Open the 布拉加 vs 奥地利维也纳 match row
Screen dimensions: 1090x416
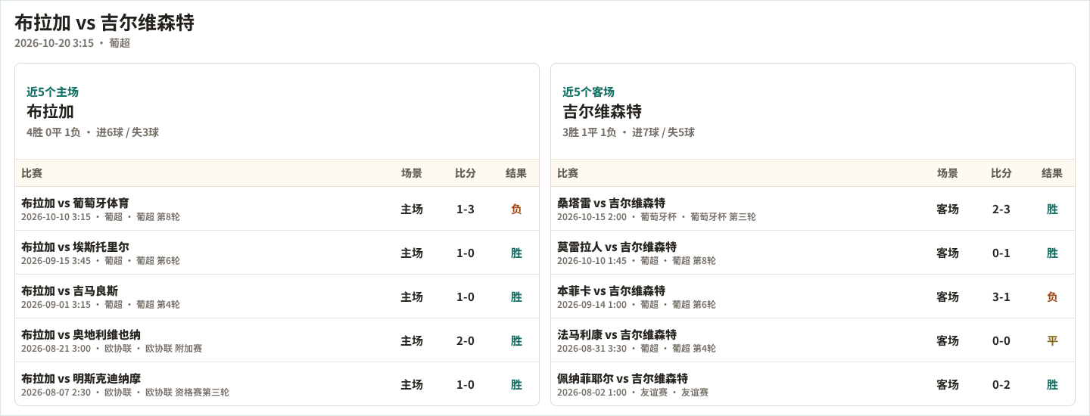coord(277,340)
